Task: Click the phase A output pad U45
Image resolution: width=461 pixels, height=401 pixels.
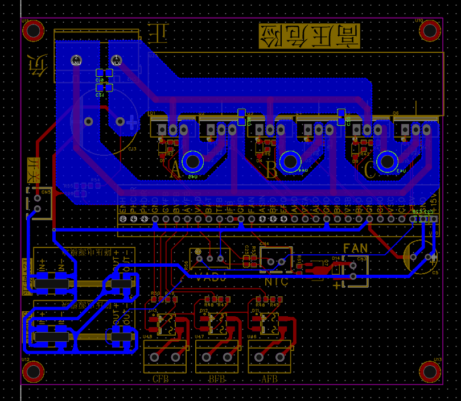Action: coord(193,162)
